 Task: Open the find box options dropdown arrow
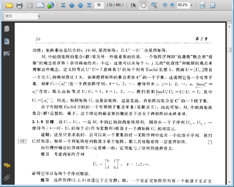tap(39, 16)
